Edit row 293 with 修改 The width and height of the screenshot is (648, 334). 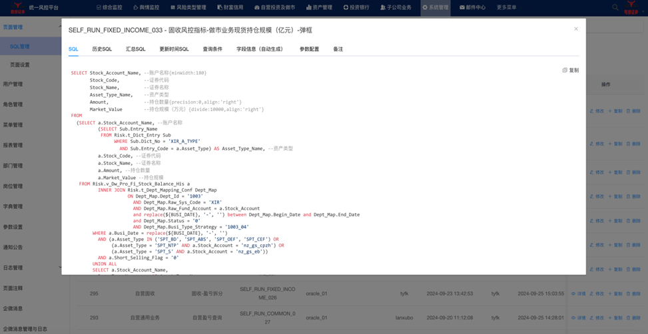(597, 318)
